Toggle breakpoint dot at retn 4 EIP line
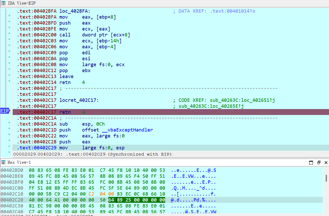Screen dimensions: 329x216 click(10, 111)
